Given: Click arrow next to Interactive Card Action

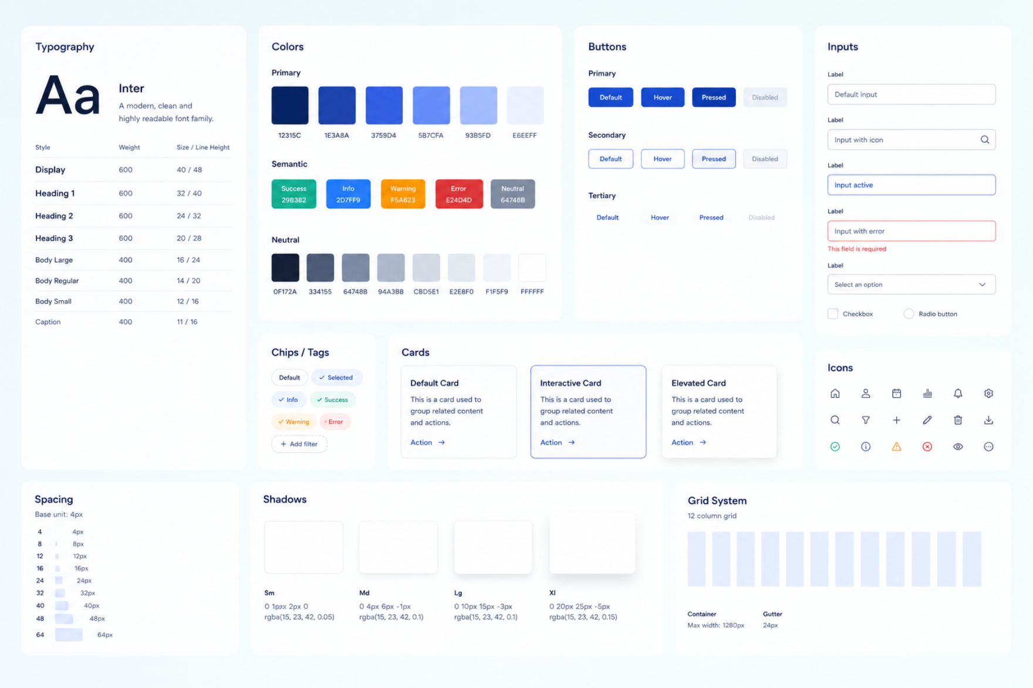Looking at the screenshot, I should [x=572, y=443].
